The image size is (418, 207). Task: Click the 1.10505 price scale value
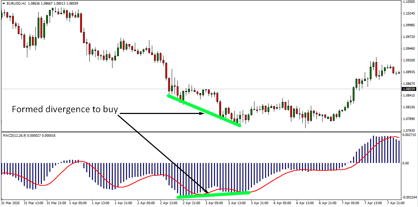pos(410,2)
